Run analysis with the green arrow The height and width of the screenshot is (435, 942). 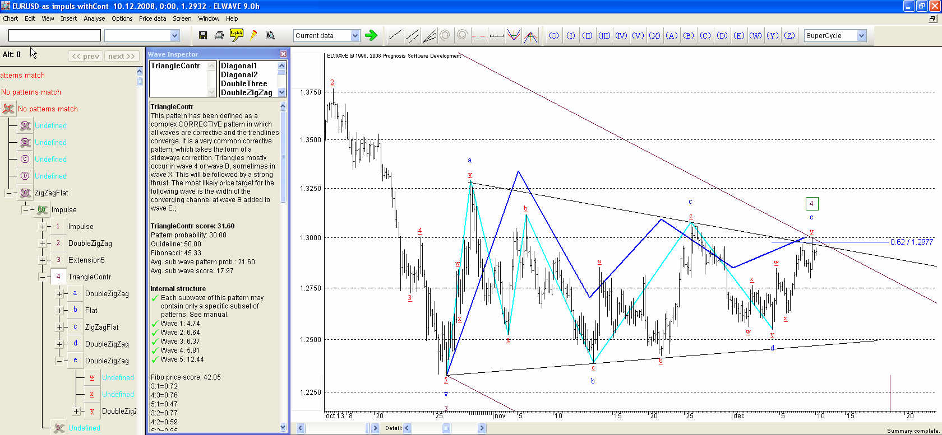pyautogui.click(x=371, y=35)
